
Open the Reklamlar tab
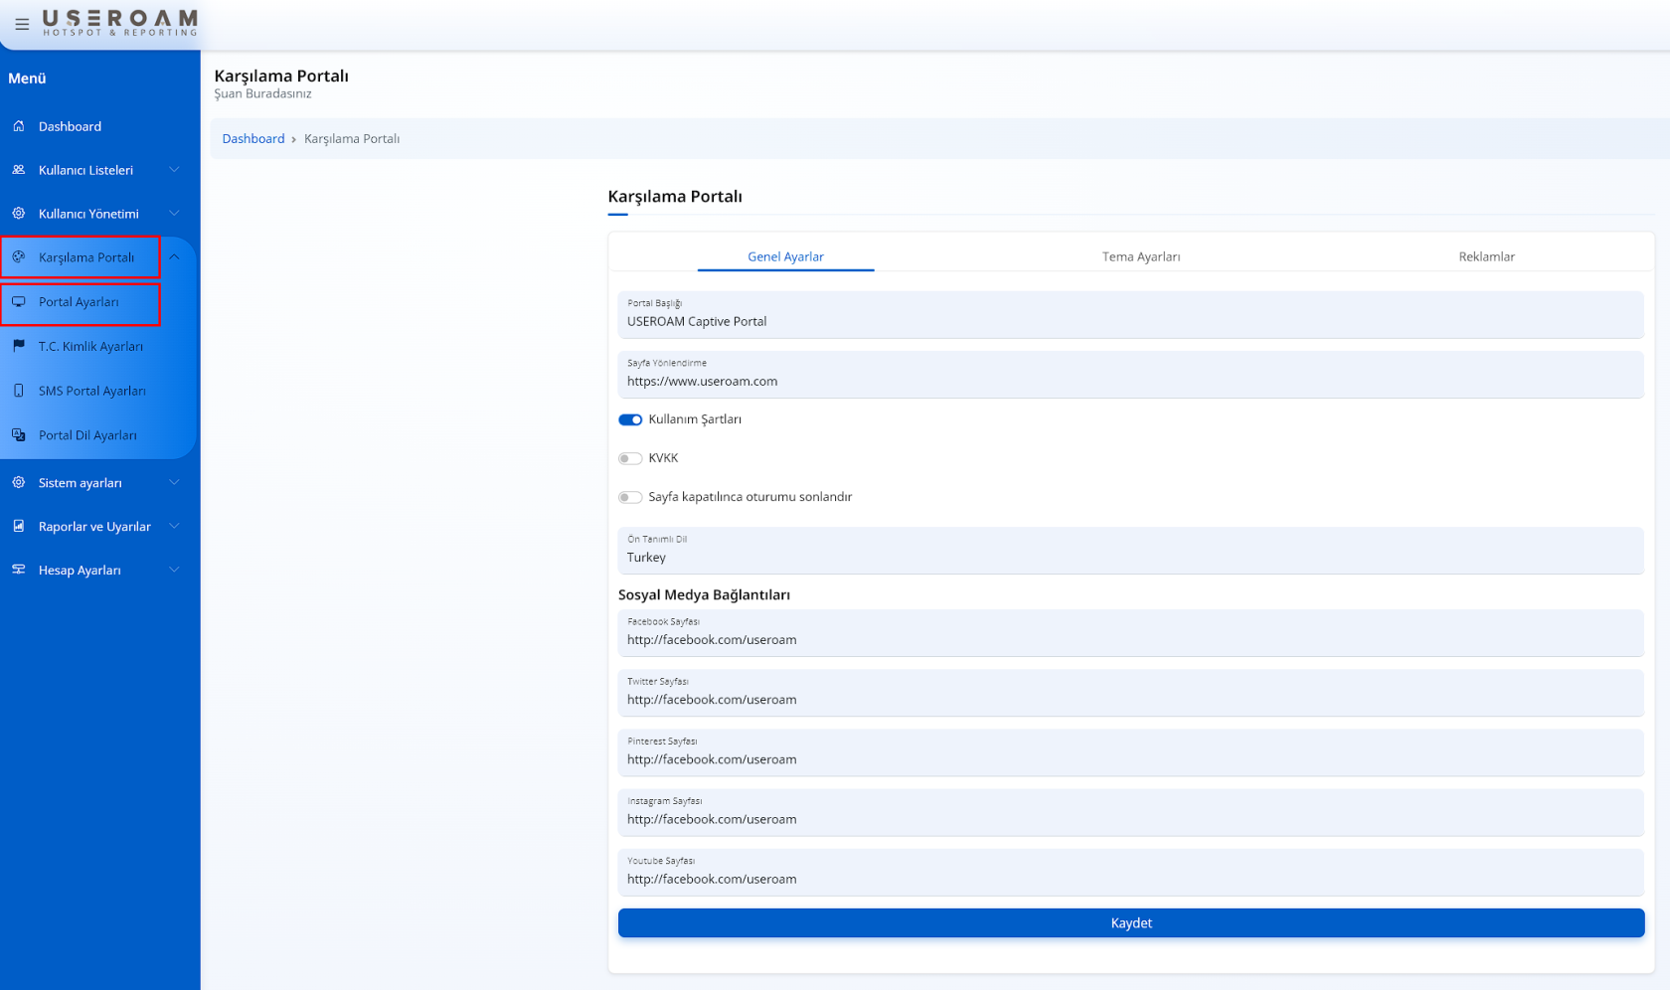click(1486, 256)
